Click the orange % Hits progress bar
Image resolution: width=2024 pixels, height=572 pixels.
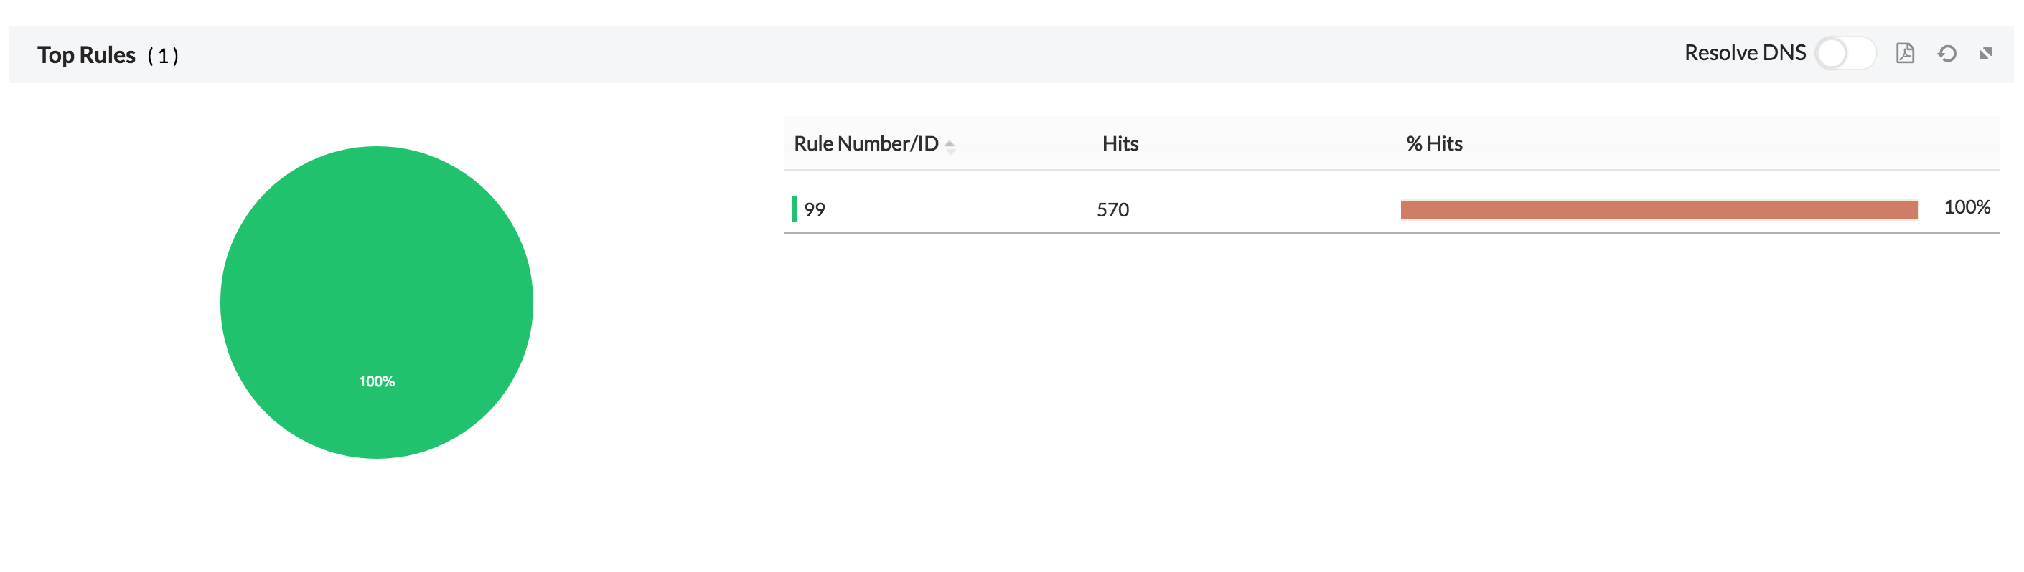click(x=1658, y=209)
